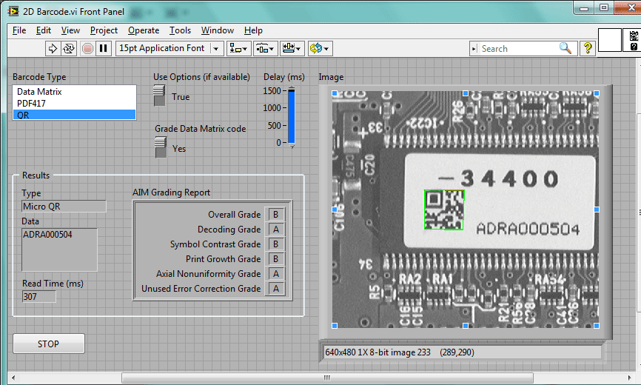Open the Operate menu
Image resolution: width=641 pixels, height=385 pixels.
point(143,30)
